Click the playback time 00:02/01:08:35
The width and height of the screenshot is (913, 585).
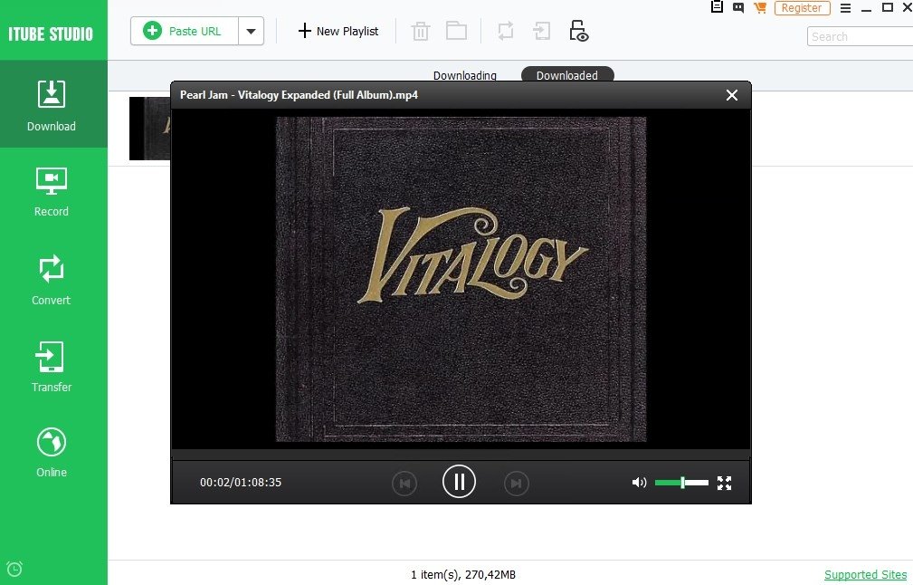click(241, 483)
